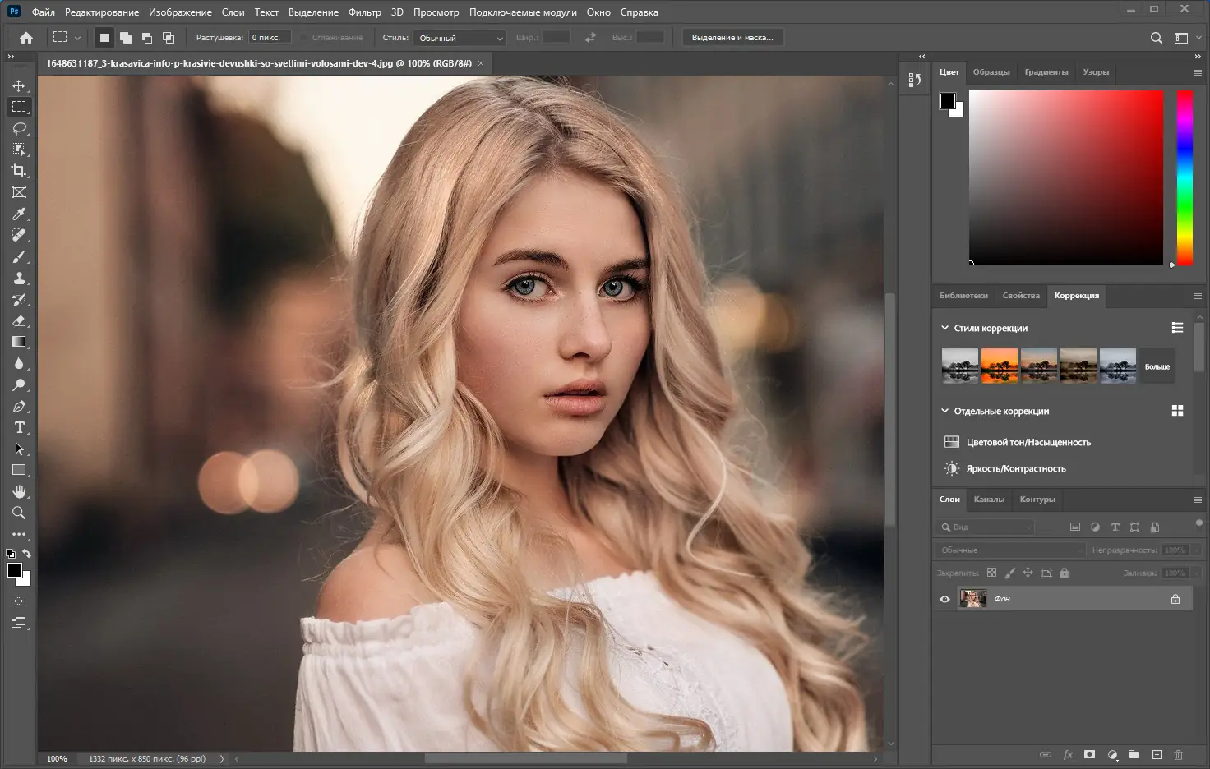Select the Zoom tool

pos(19,513)
